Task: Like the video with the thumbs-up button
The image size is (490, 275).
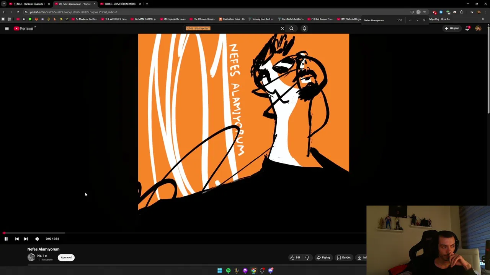Action: pyautogui.click(x=294, y=257)
